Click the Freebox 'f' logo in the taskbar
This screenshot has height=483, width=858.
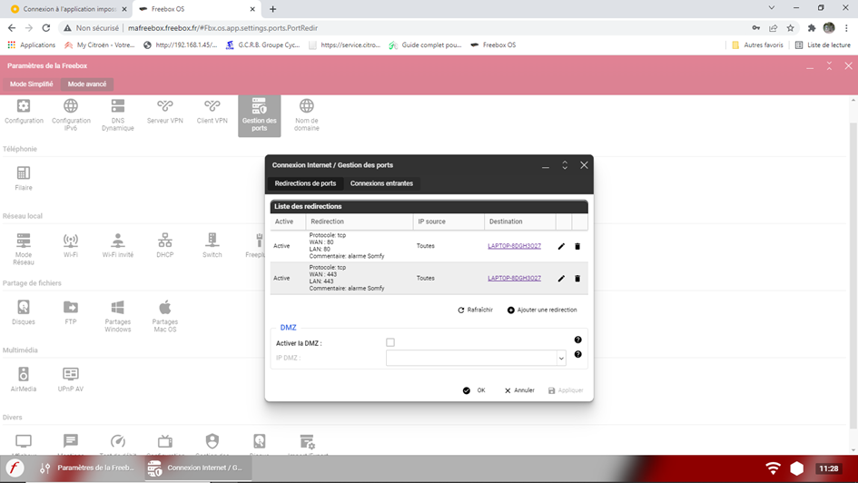(x=15, y=468)
